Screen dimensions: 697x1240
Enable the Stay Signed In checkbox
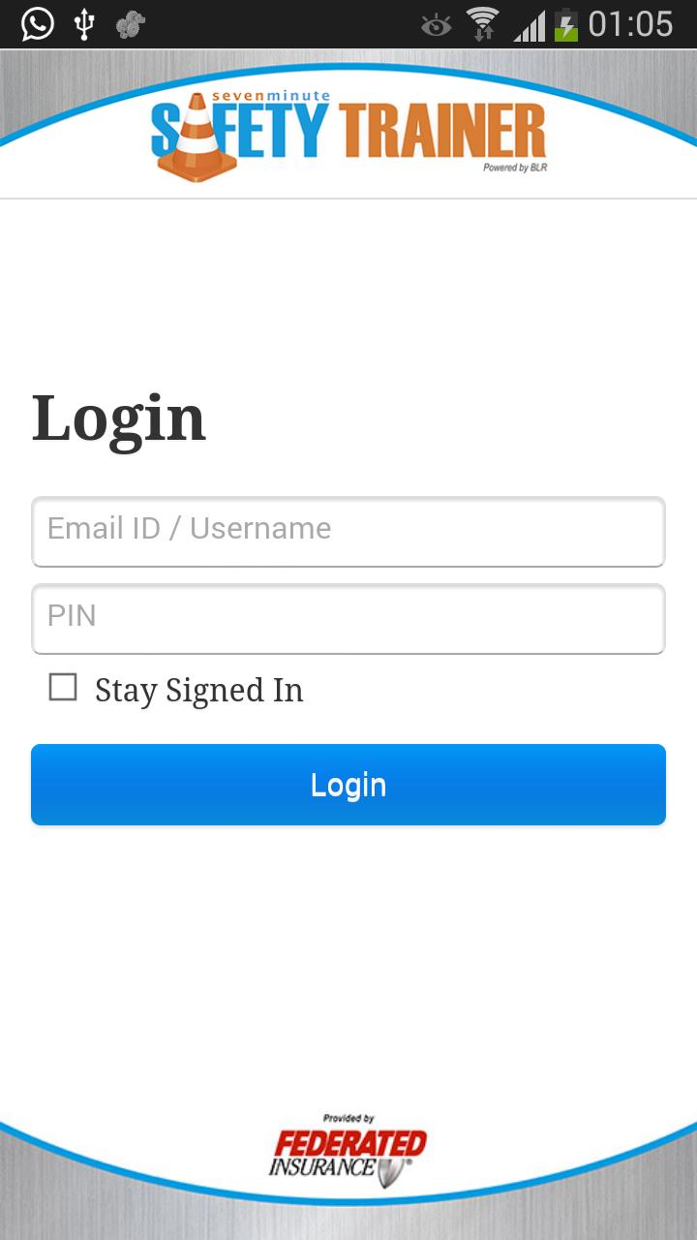[63, 688]
